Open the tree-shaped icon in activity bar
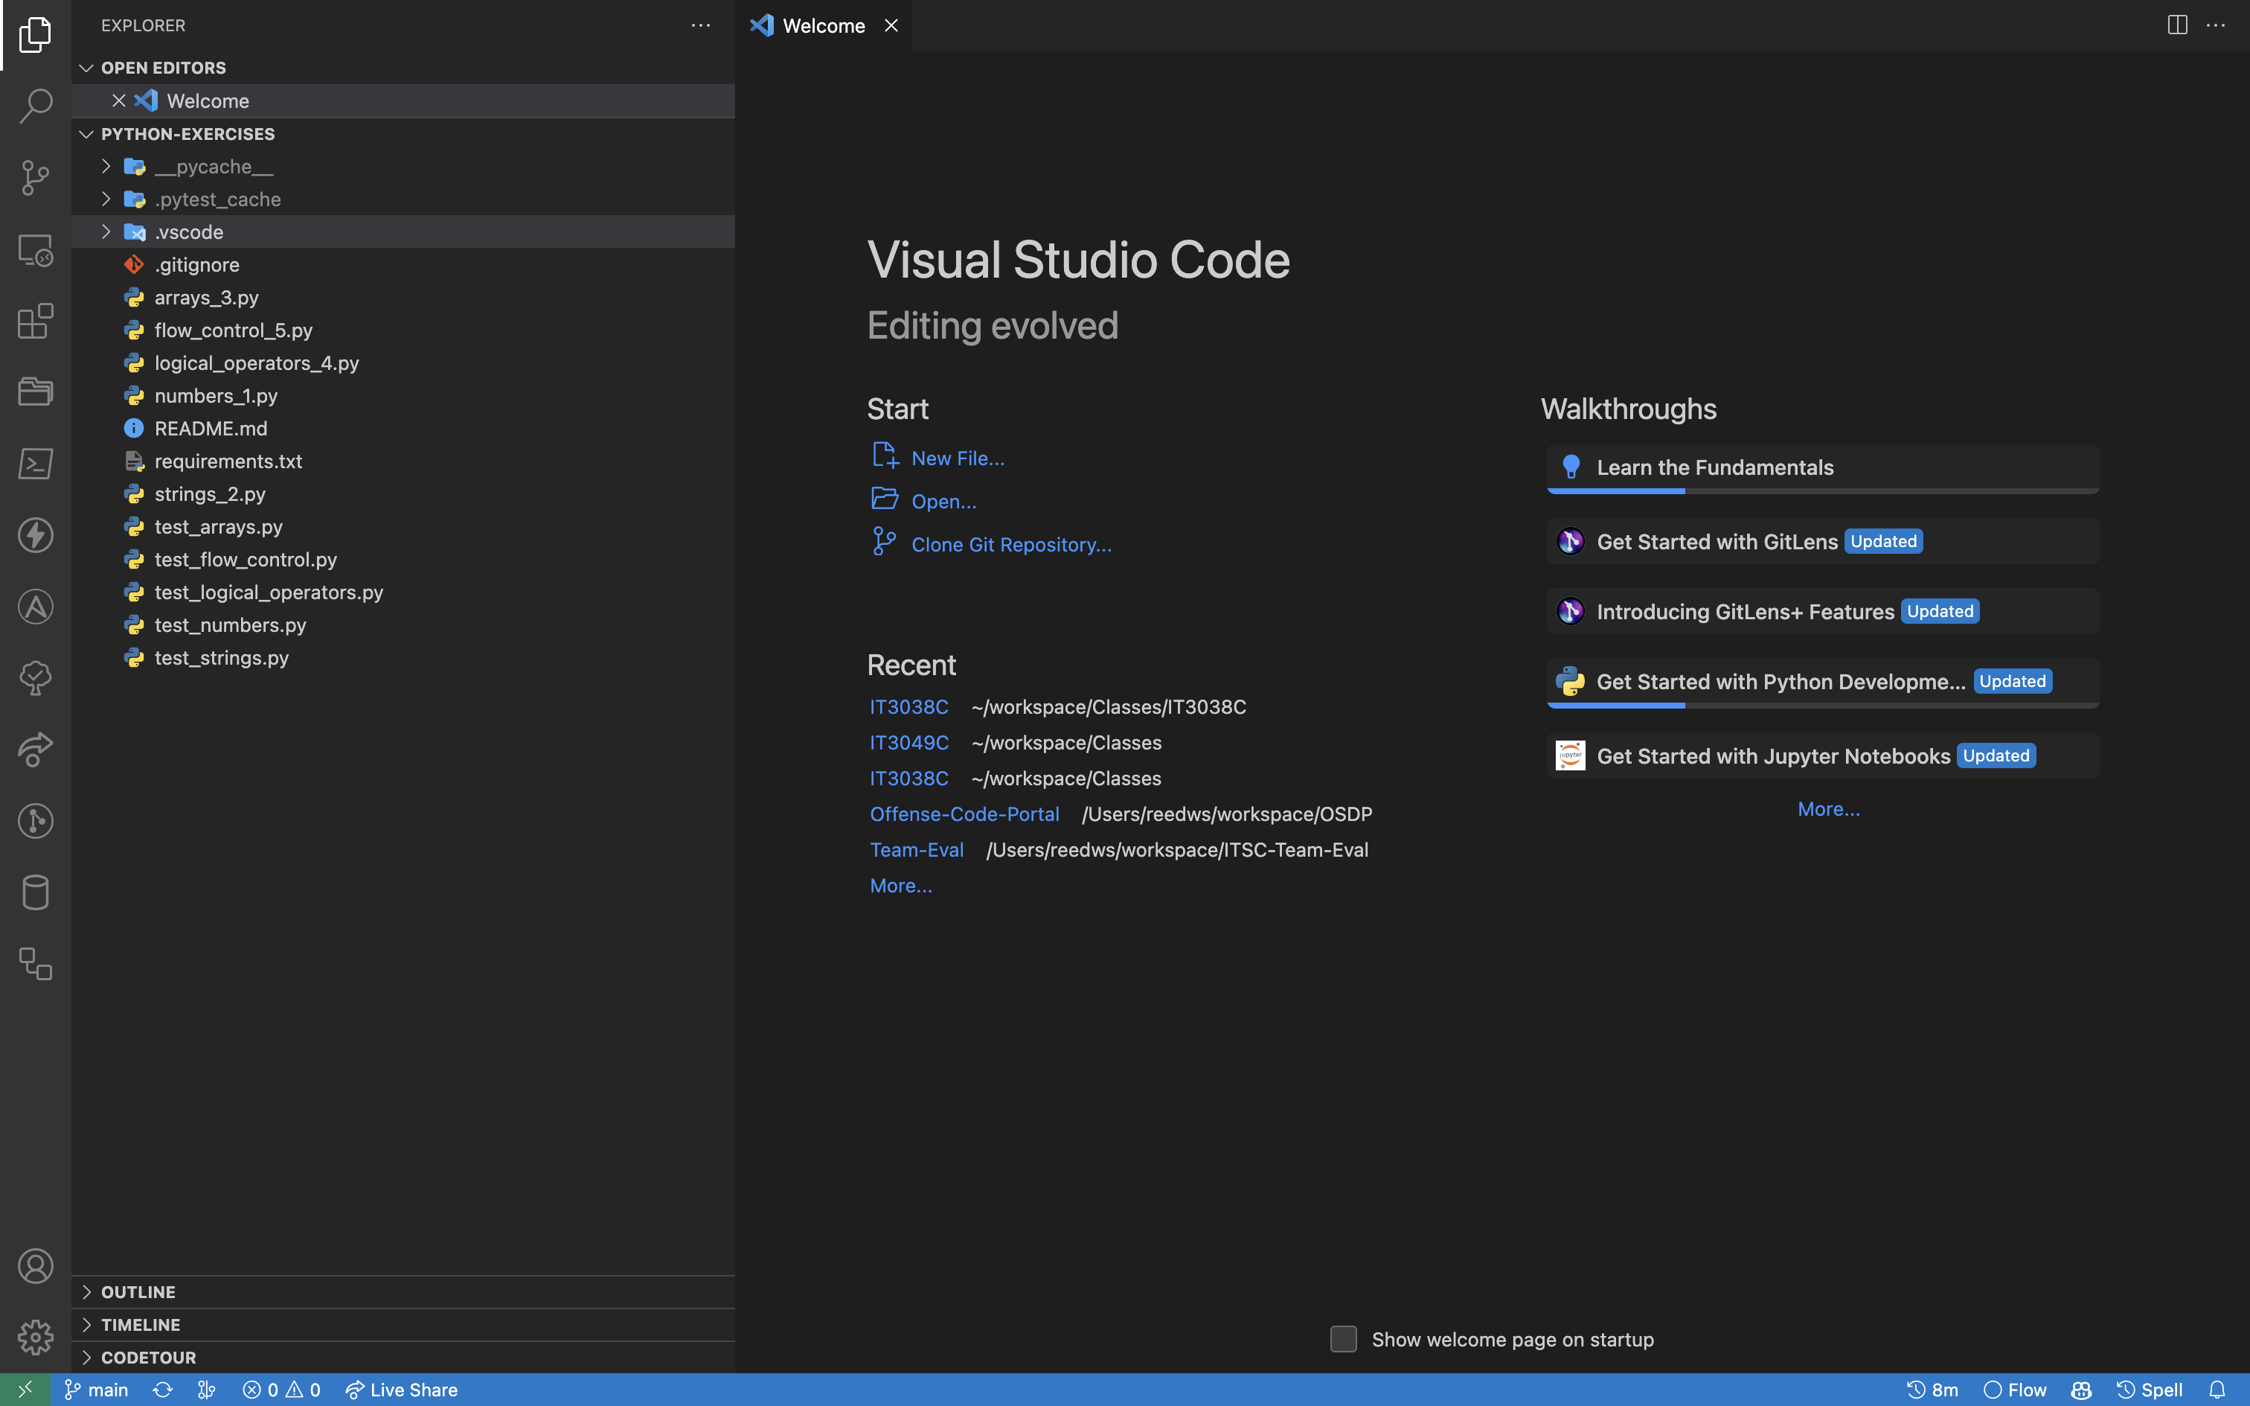 (x=35, y=678)
